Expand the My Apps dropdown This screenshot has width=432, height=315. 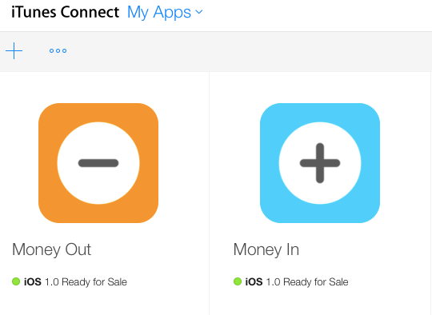click(165, 13)
